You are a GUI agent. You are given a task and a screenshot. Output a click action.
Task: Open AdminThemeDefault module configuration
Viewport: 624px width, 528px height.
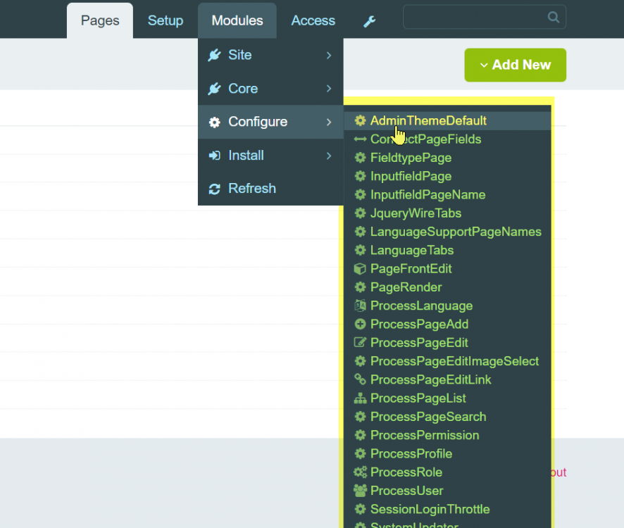point(428,121)
